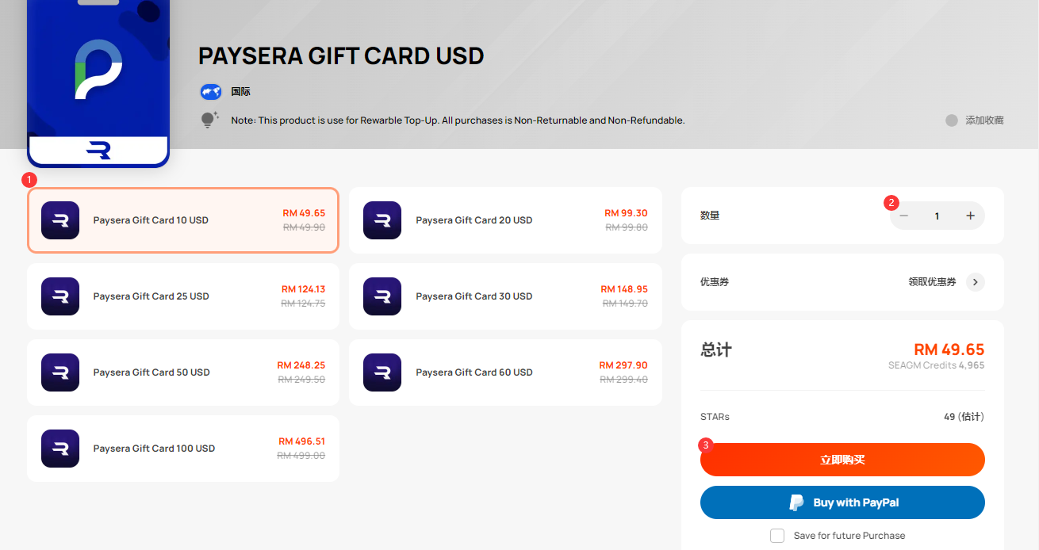Click icon of Paysera Gift Card 50 USD

point(60,372)
